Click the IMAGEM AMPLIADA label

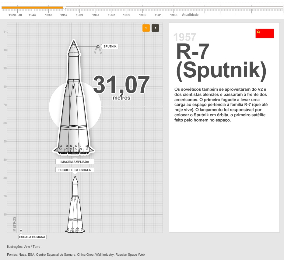tap(75, 162)
